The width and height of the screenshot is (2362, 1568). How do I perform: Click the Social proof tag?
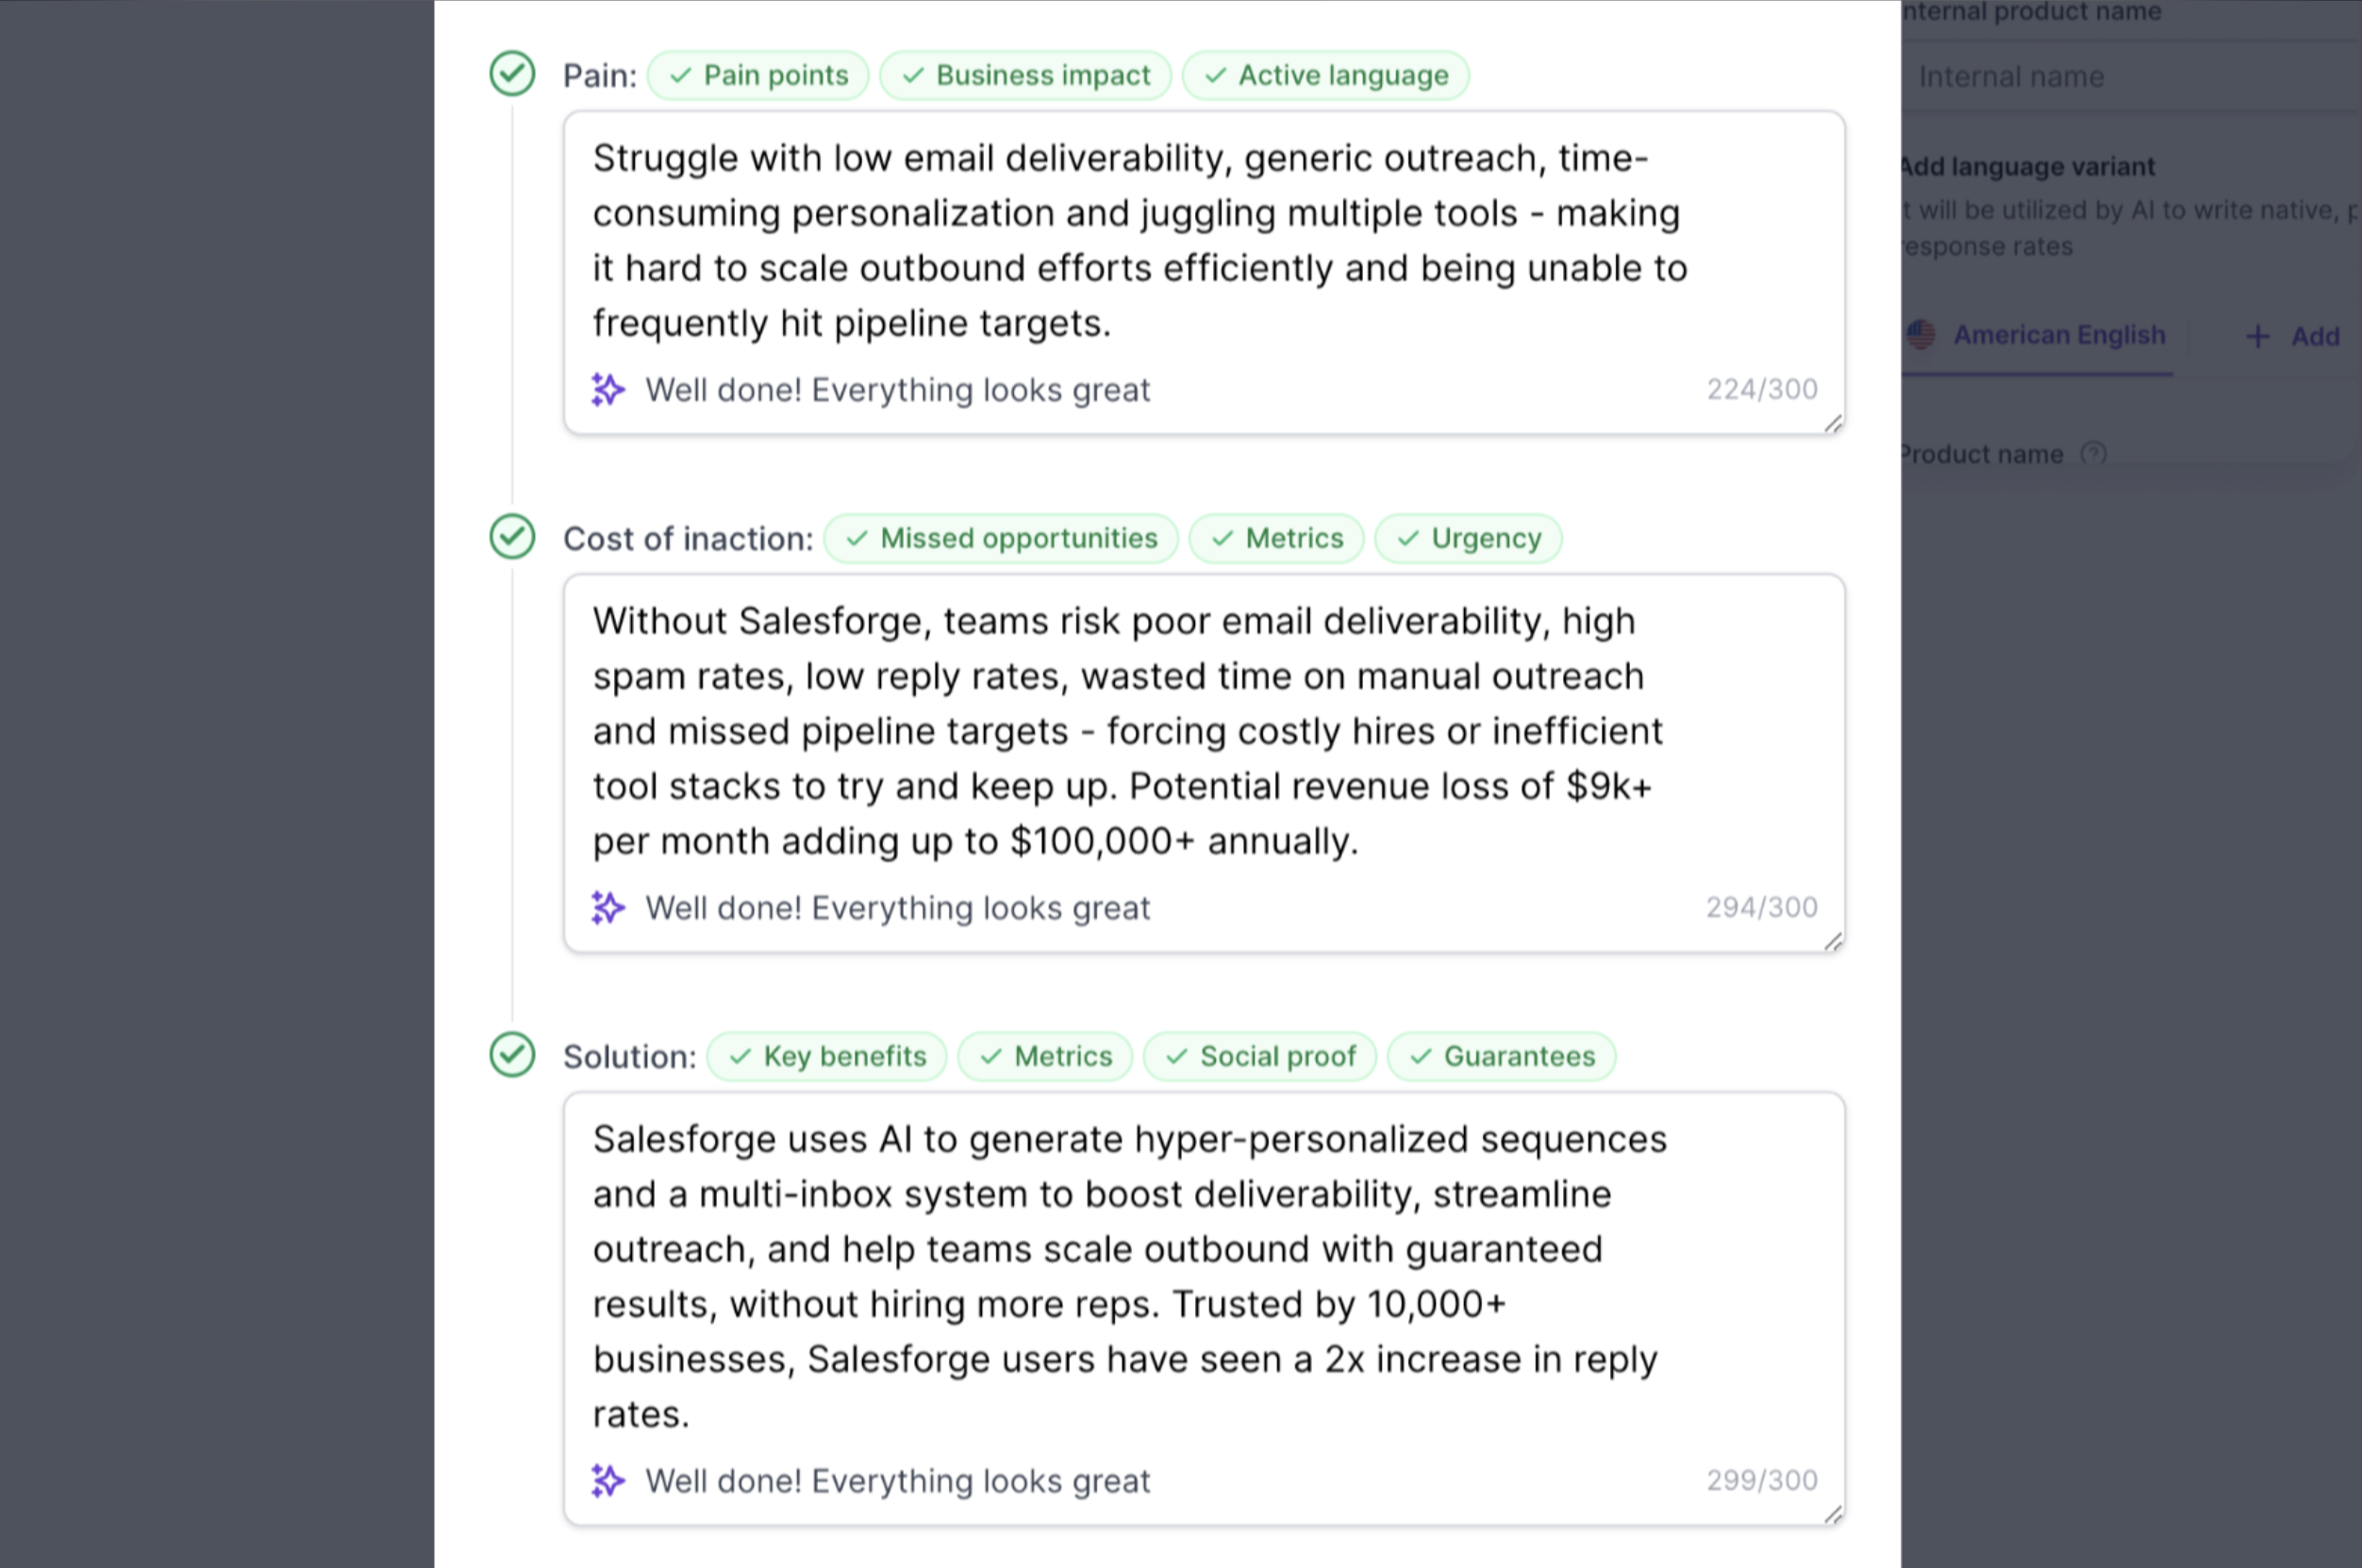[x=1259, y=1056]
